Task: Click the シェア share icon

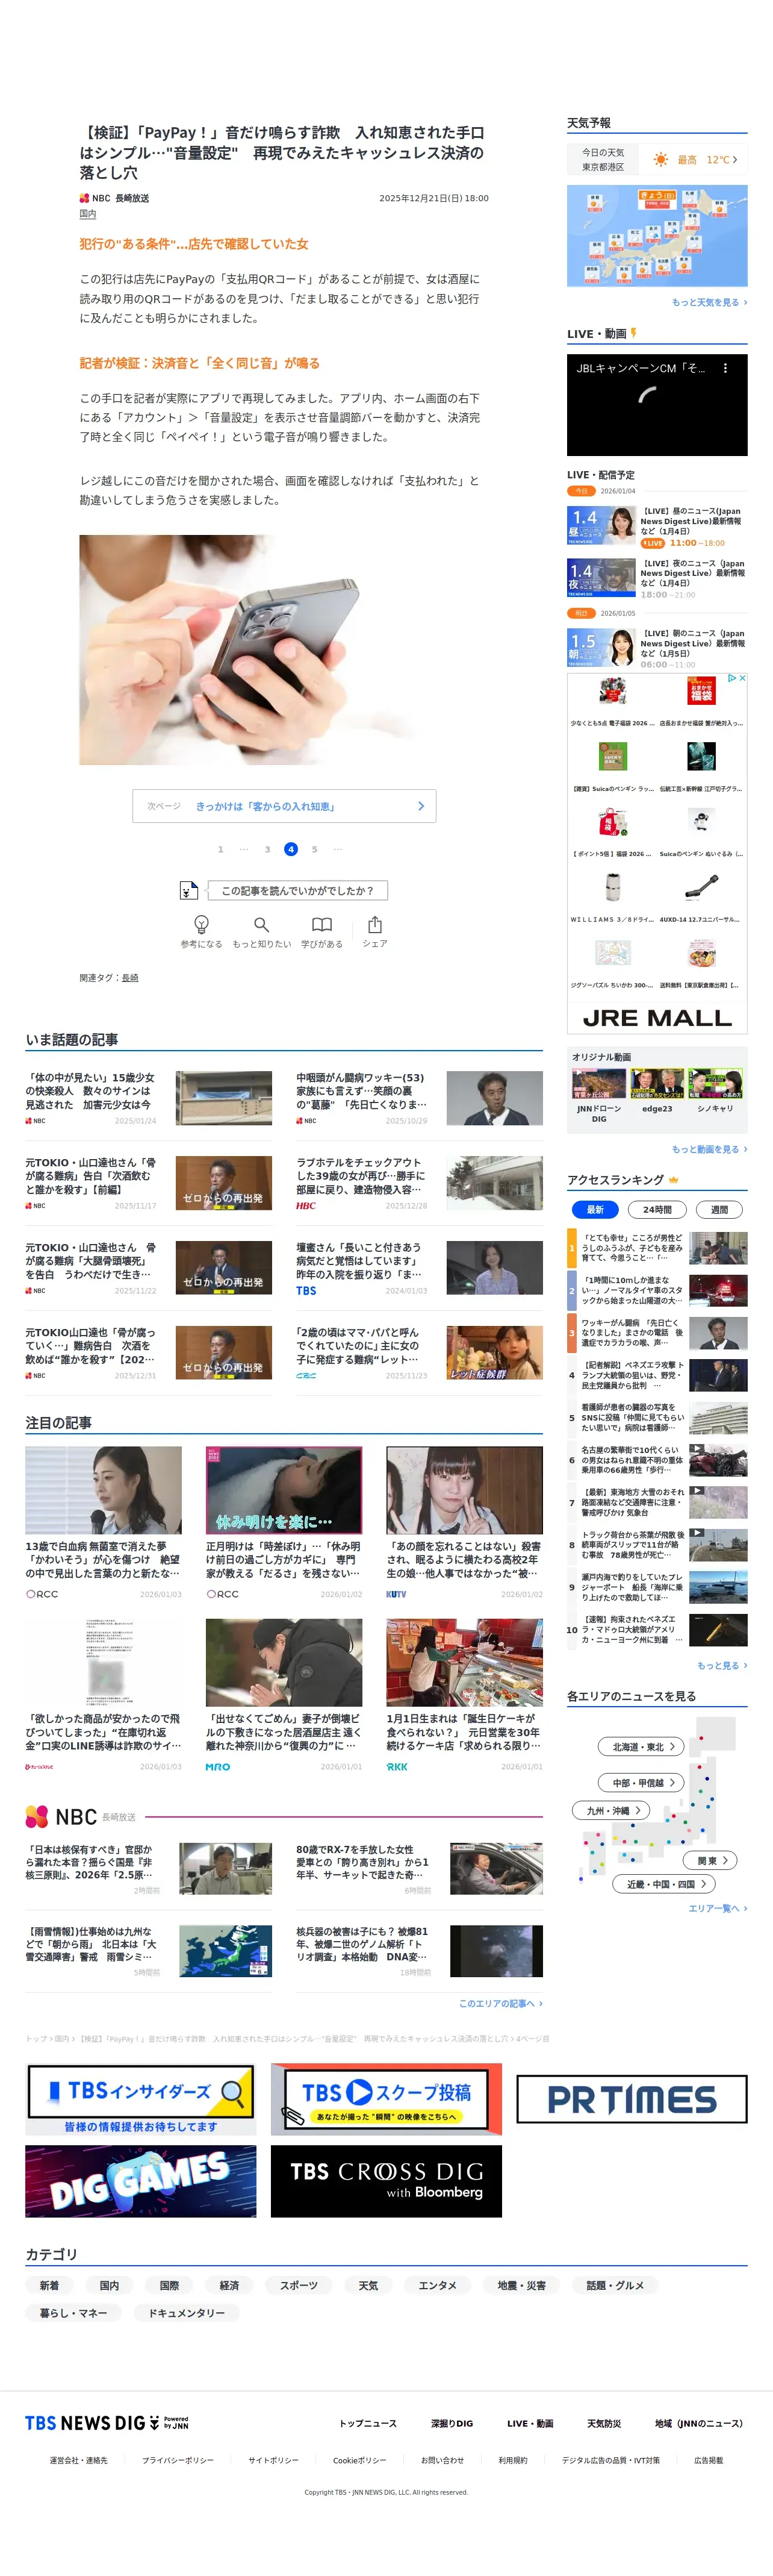Action: (x=374, y=924)
